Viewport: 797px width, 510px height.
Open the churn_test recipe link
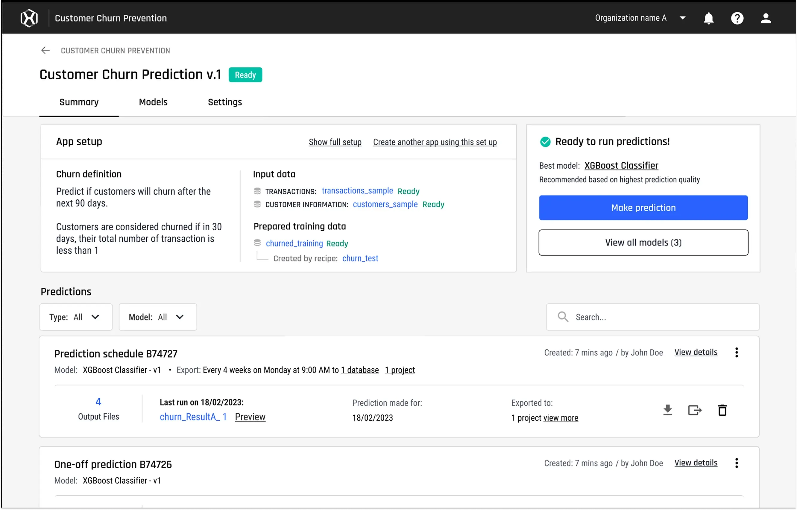tap(360, 258)
